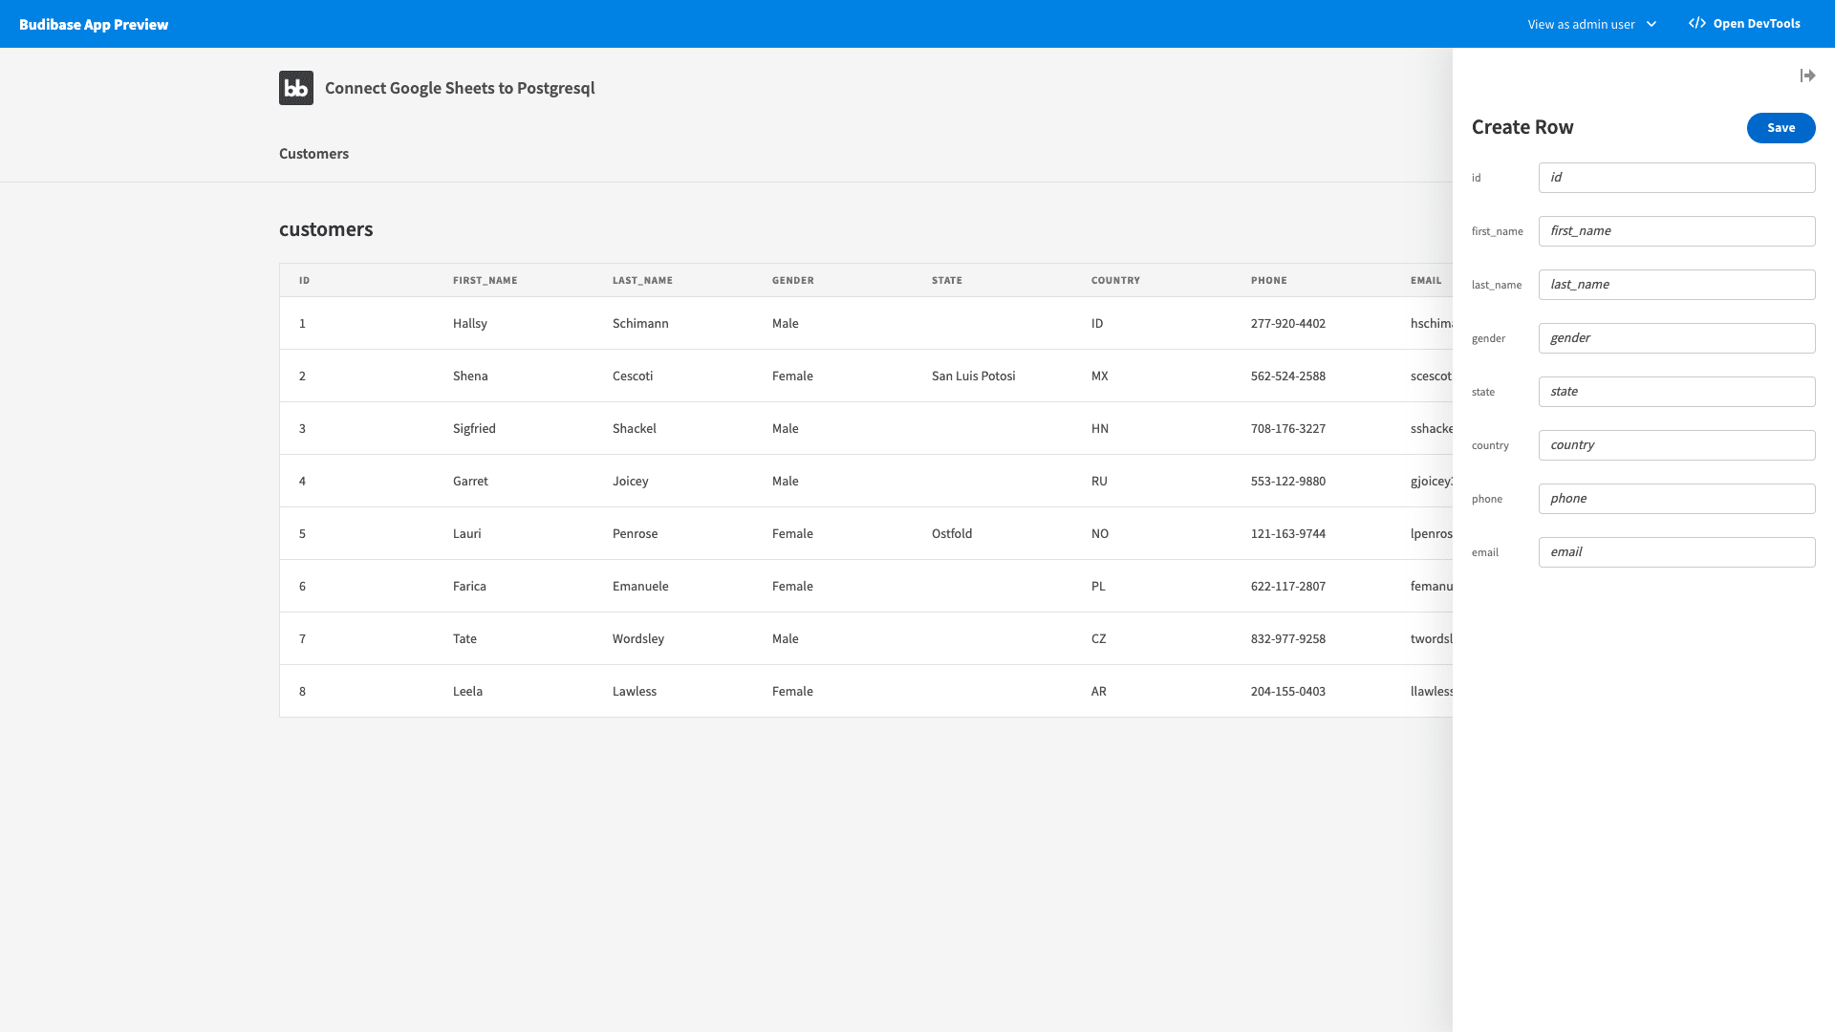Viewport: 1835px width, 1032px height.
Task: Sort by the ID column header
Action: pos(304,281)
